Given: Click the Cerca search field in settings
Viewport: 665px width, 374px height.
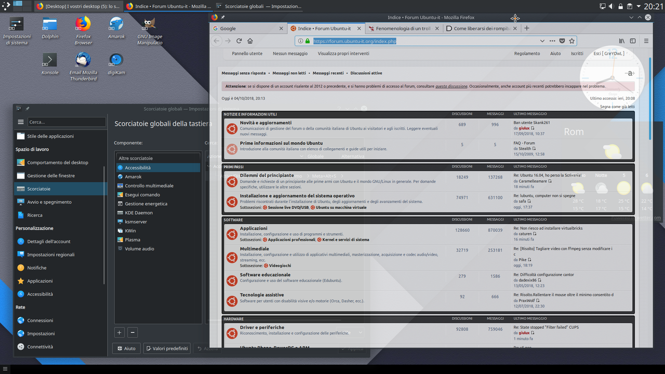Looking at the screenshot, I should point(66,122).
